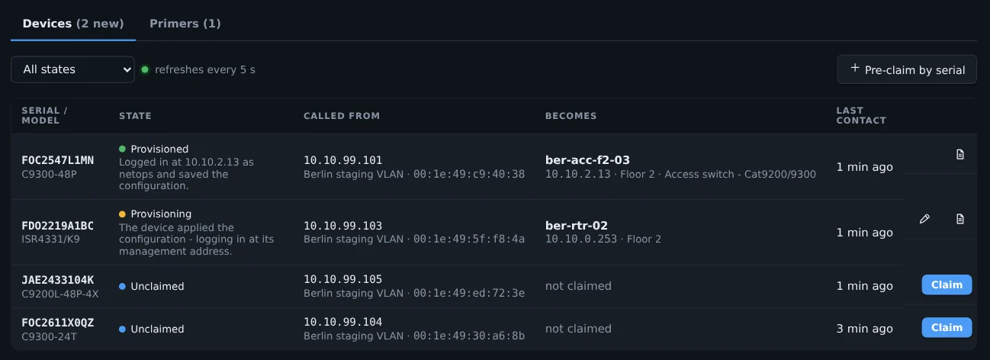Open the log document icon for FOC2547L1MN
990x360 pixels.
(x=959, y=154)
